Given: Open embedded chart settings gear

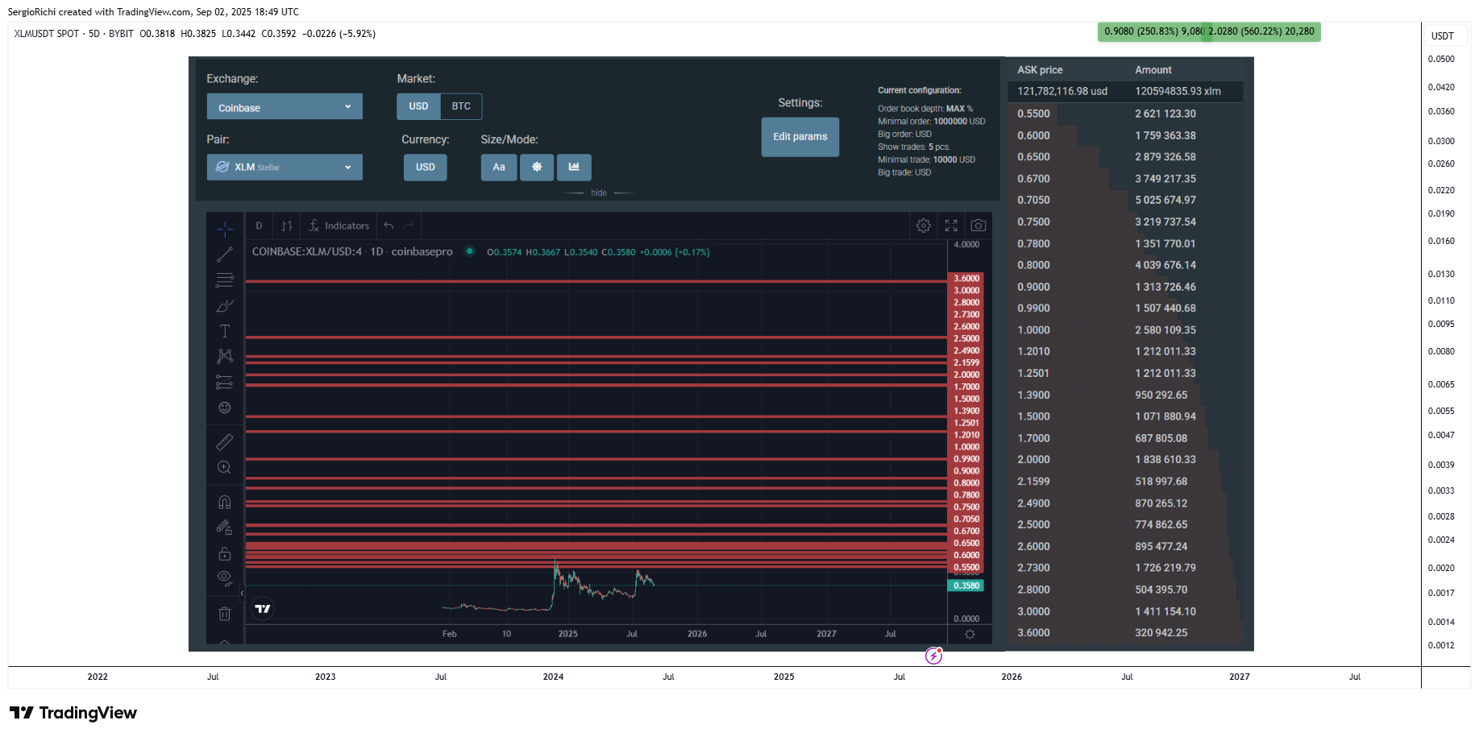Looking at the screenshot, I should (924, 226).
